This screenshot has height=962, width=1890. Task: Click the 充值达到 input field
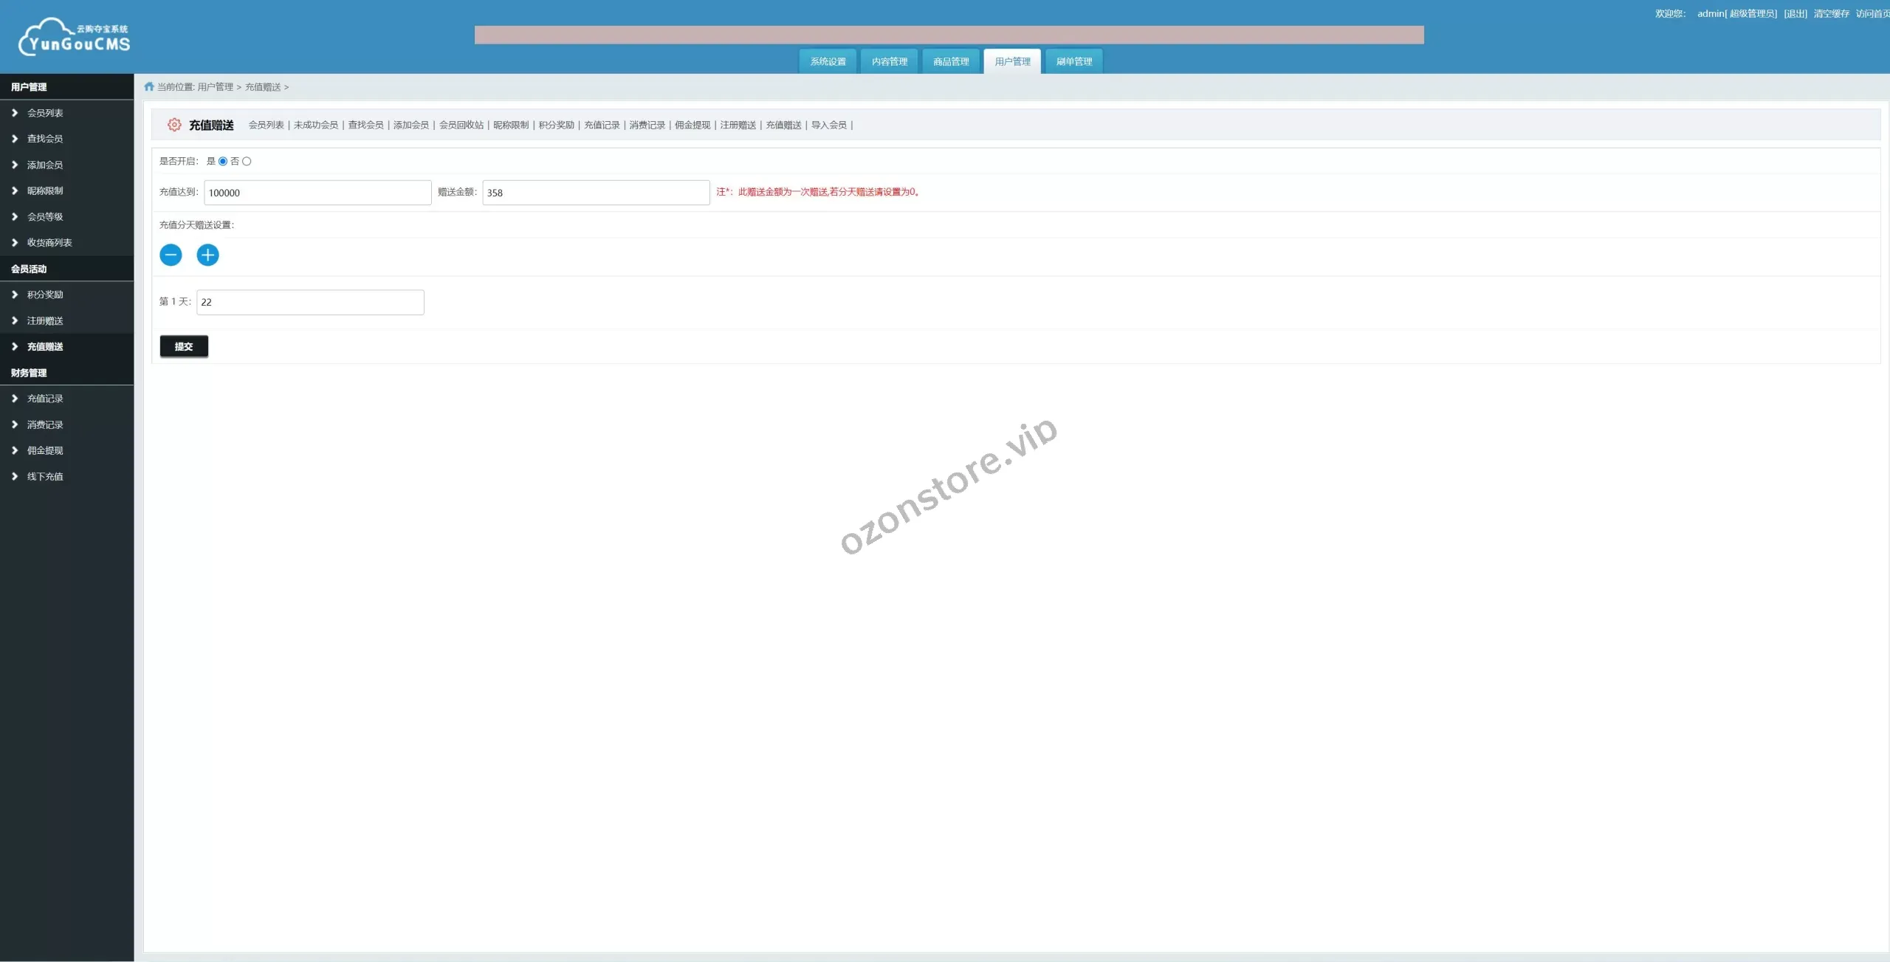pyautogui.click(x=317, y=193)
